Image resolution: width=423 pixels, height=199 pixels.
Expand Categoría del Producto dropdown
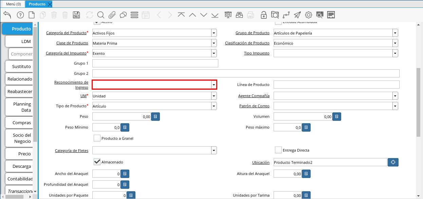tap(214, 33)
